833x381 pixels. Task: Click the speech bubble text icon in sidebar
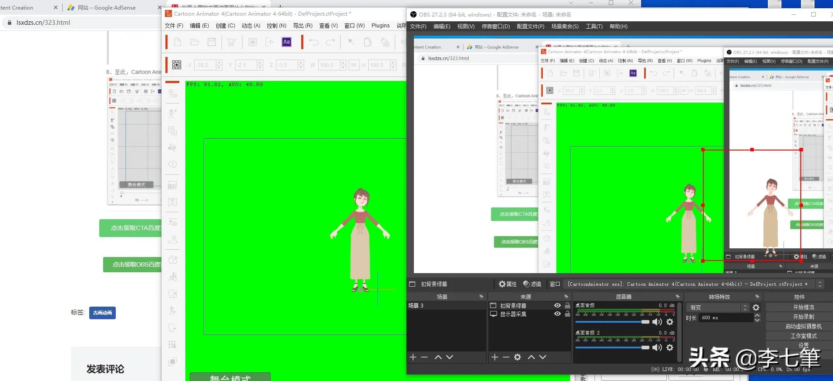pos(173,164)
